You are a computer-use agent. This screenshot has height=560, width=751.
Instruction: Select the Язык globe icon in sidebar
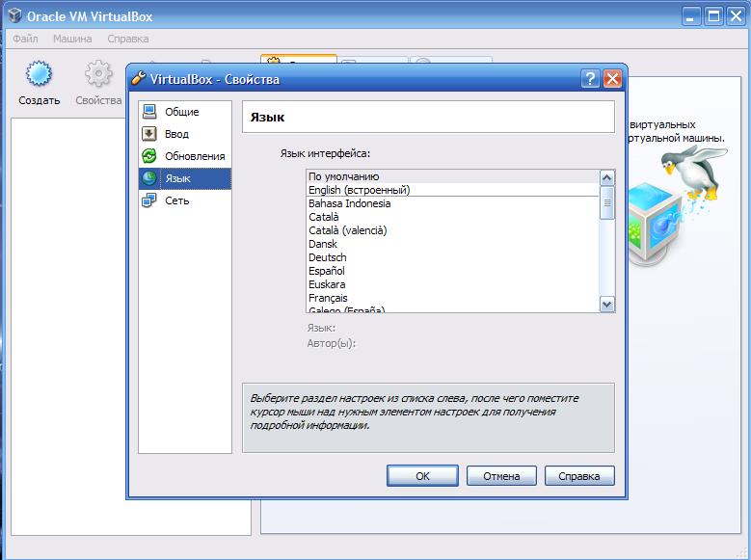tap(149, 178)
